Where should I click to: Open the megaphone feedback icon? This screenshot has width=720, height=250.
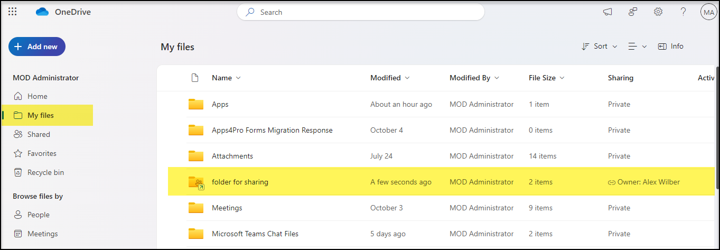(607, 12)
